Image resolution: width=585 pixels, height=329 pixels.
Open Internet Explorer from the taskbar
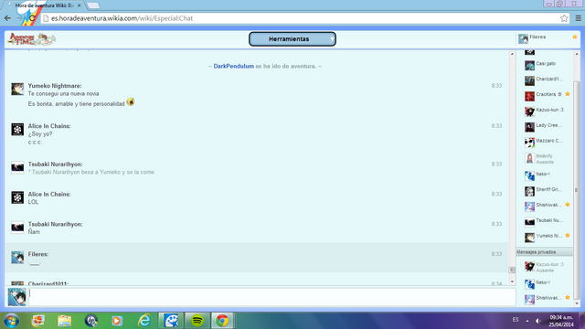point(144,321)
